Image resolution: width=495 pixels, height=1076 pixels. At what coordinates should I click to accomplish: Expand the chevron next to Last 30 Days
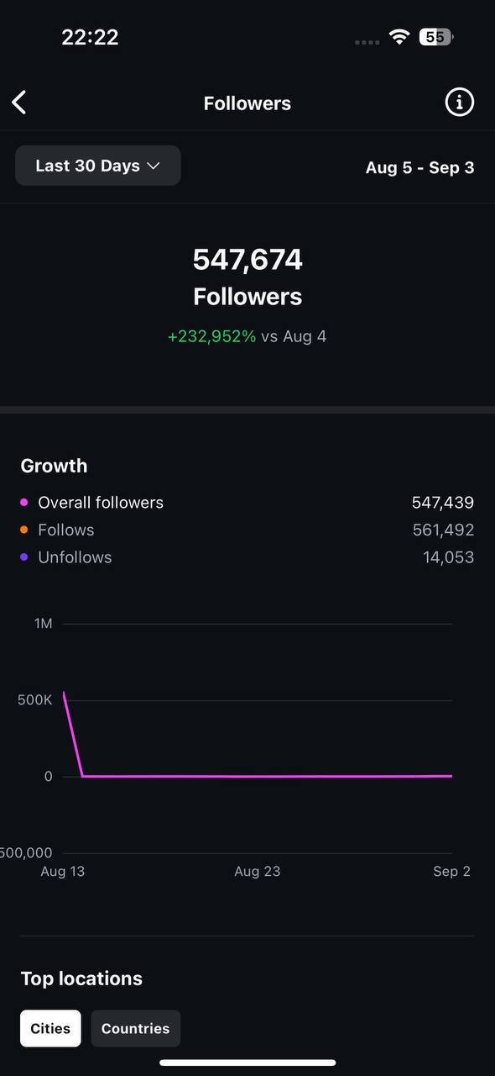(x=154, y=166)
